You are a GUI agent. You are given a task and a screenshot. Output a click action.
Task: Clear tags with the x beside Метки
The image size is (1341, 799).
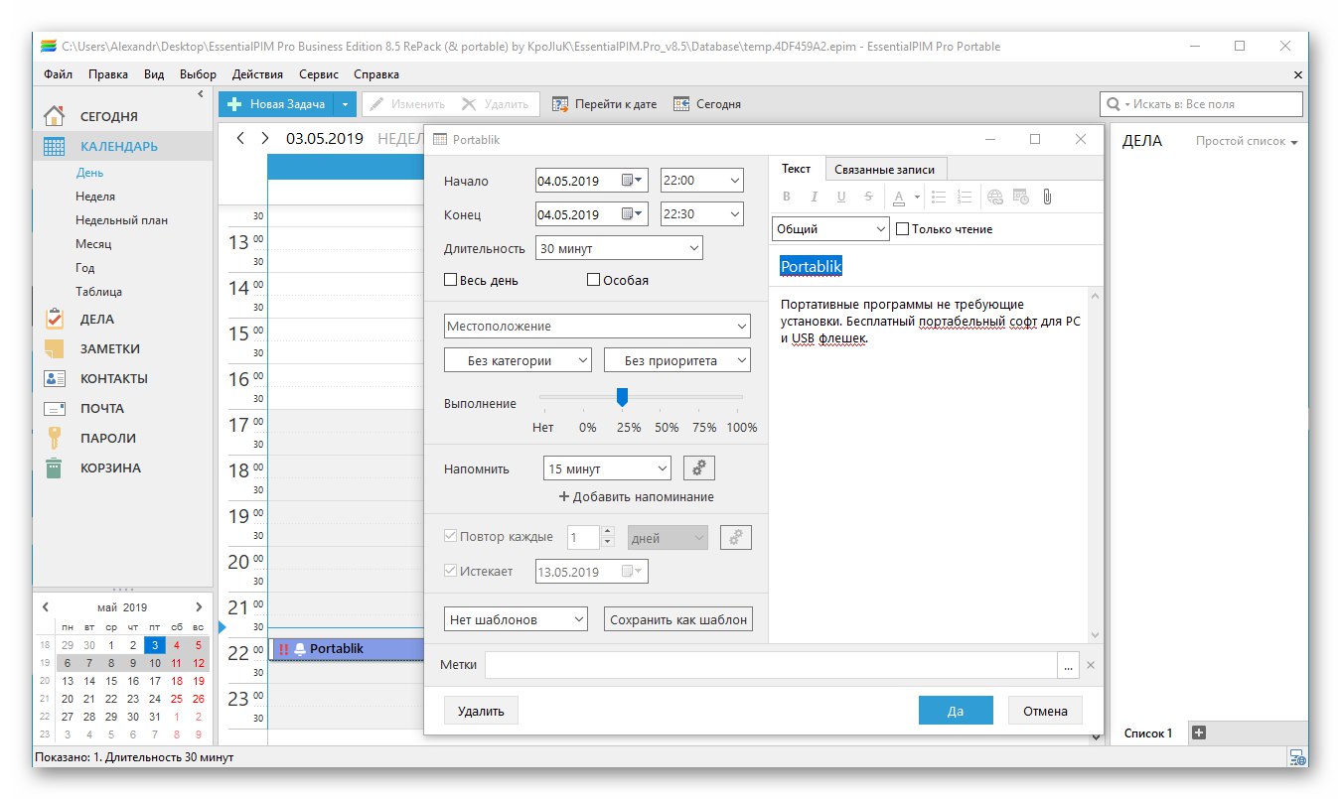(1090, 666)
